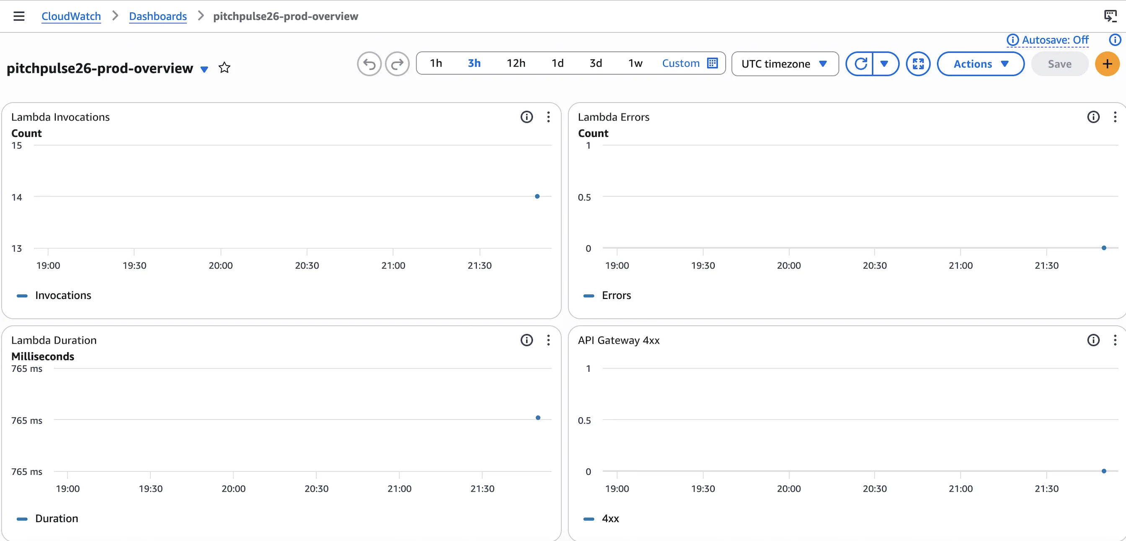Show info for API Gateway 4xx widget
The height and width of the screenshot is (541, 1126).
pyautogui.click(x=1093, y=340)
